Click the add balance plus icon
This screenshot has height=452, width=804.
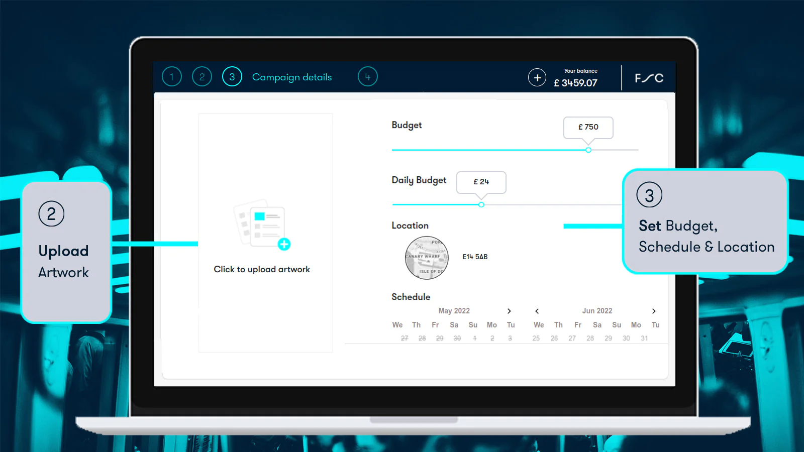pyautogui.click(x=537, y=77)
